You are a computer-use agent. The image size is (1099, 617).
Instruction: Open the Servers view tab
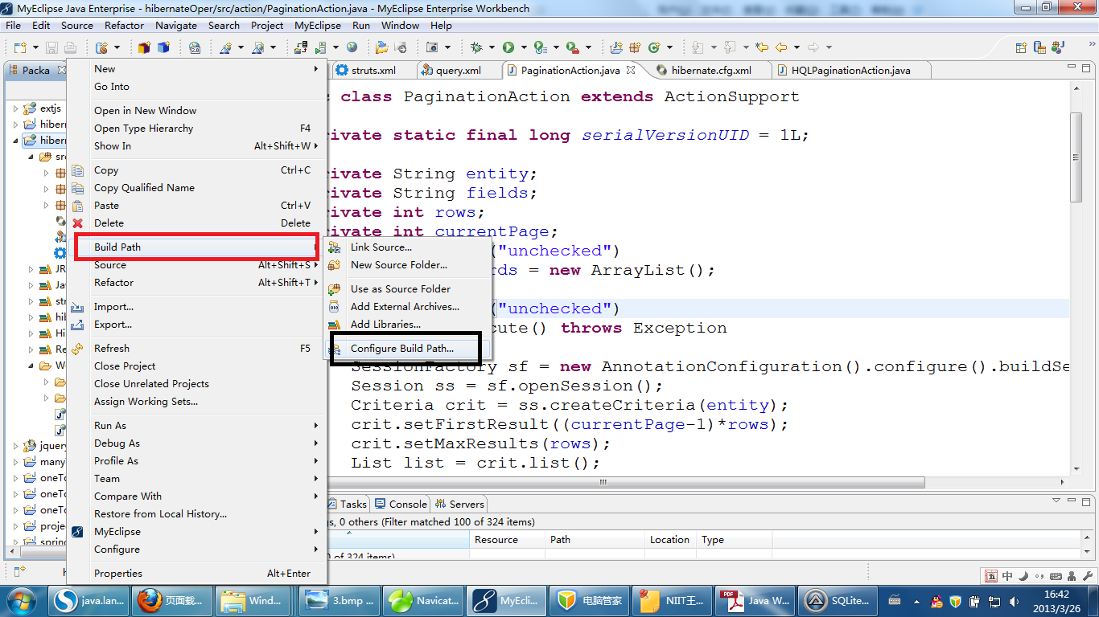click(460, 504)
